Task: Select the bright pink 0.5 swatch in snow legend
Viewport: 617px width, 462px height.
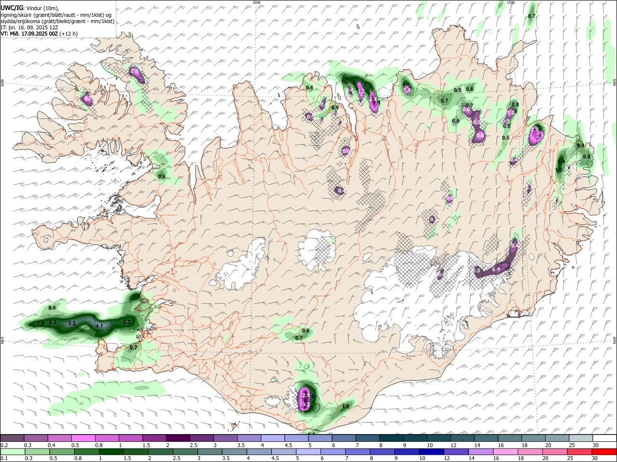Action: pyautogui.click(x=83, y=438)
